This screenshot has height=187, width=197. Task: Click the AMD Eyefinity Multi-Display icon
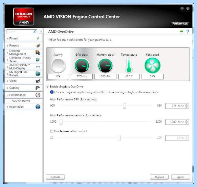38,67
